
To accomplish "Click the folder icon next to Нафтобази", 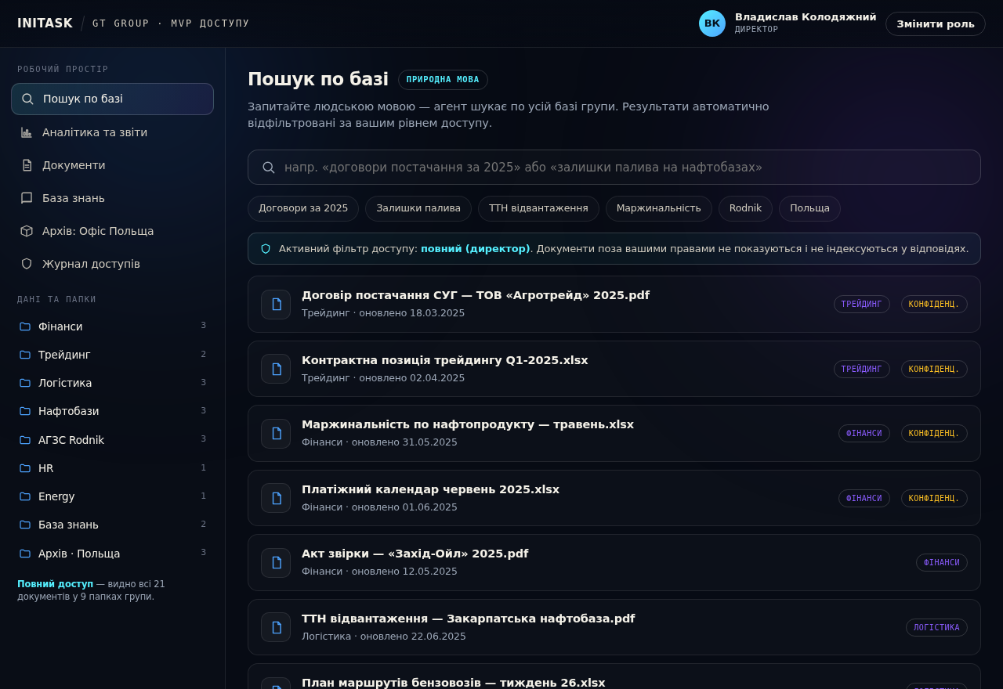I will [25, 411].
